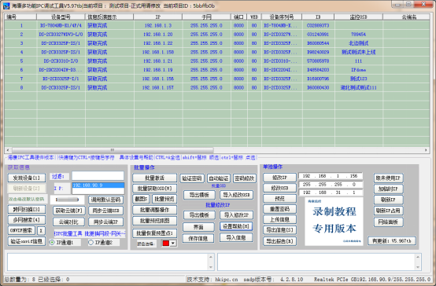This screenshot has height=286, width=436.
Task: Click 批量恢复预置点1 button
Action: click(x=154, y=233)
